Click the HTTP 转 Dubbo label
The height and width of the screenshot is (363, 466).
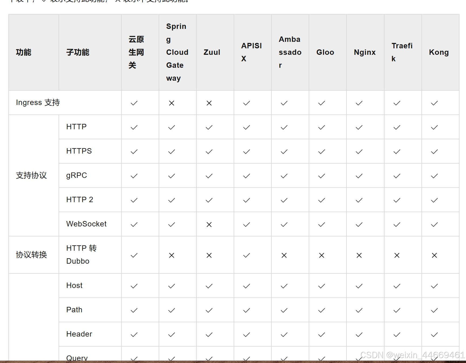click(81, 255)
